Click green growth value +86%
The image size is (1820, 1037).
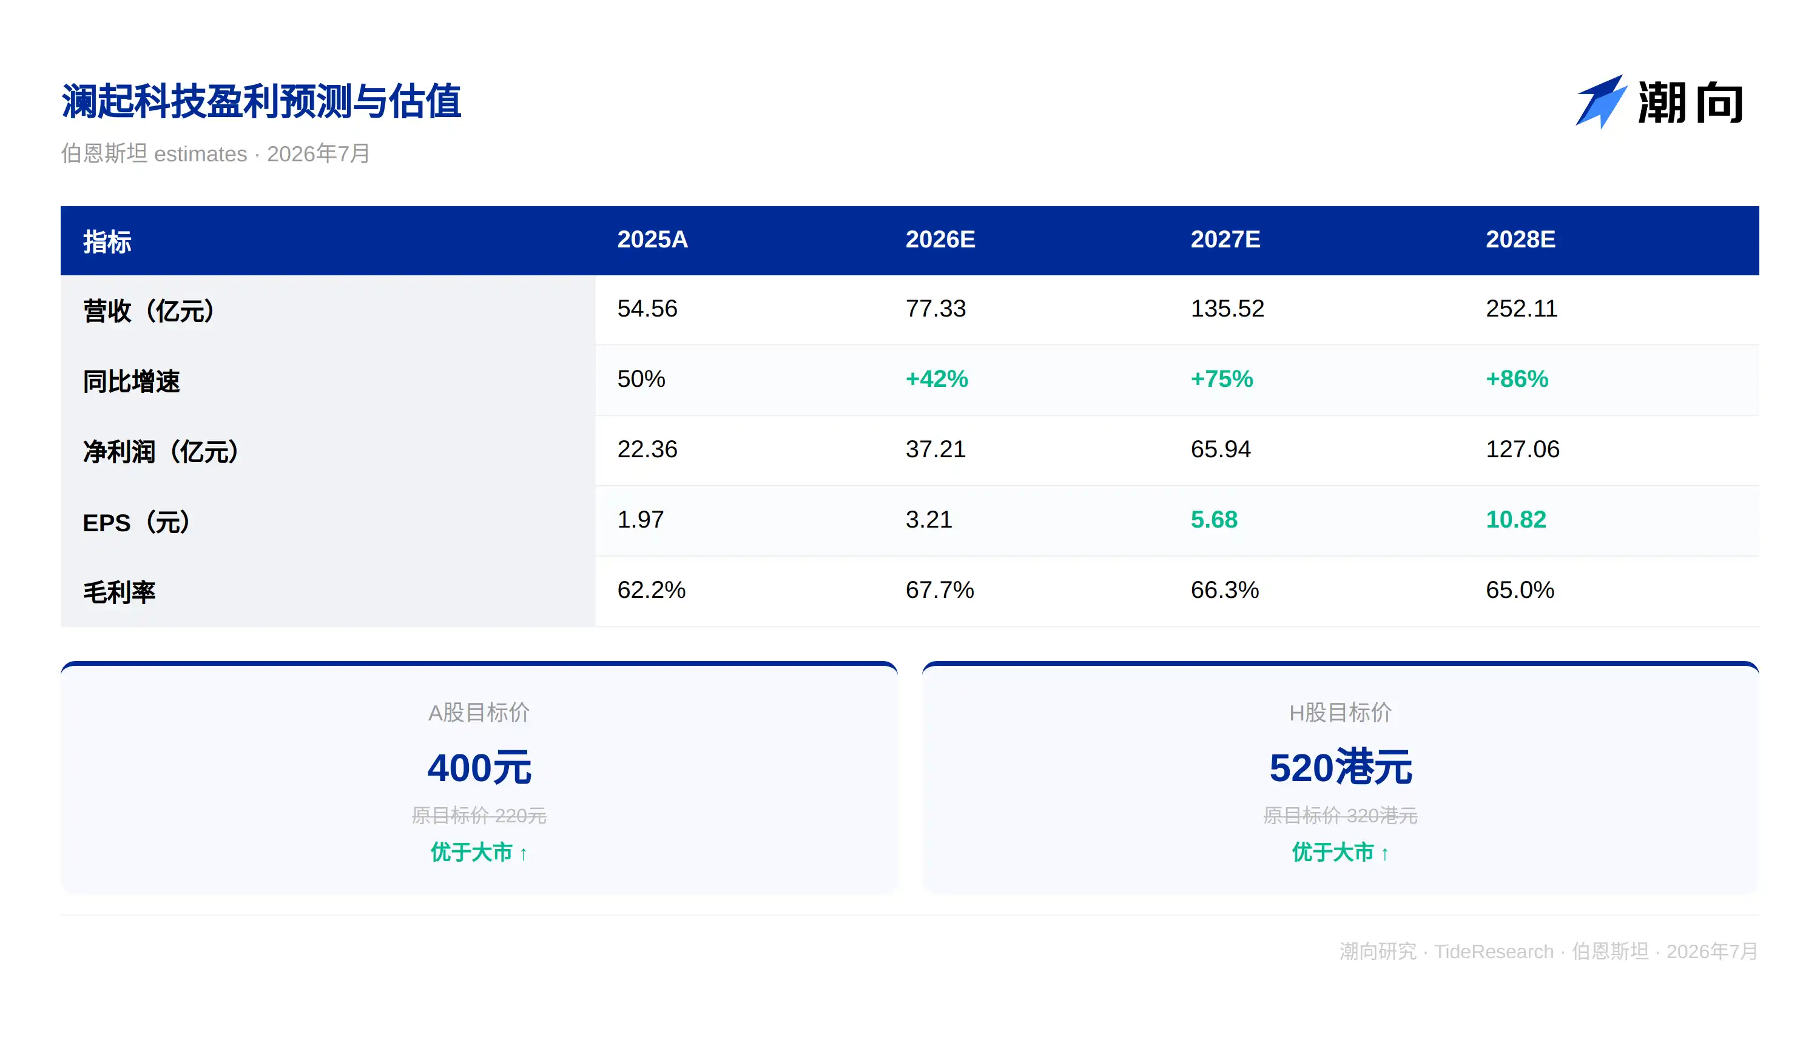(1517, 379)
